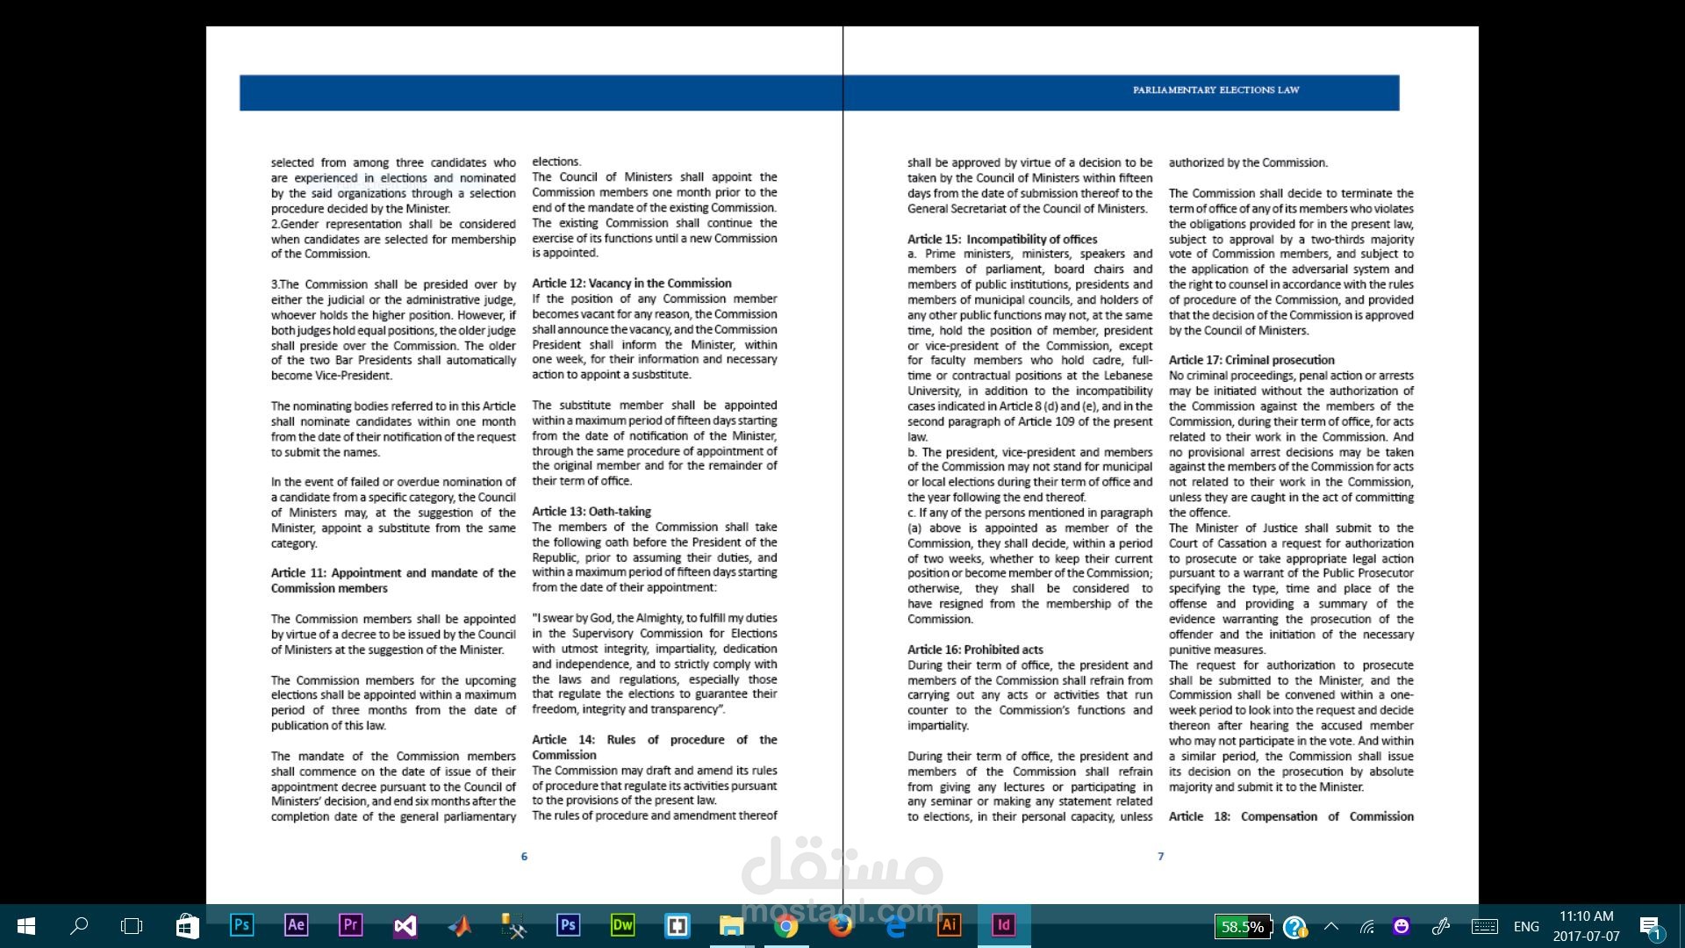The height and width of the screenshot is (948, 1685).
Task: Open the Windows Start menu
Action: coord(25,925)
